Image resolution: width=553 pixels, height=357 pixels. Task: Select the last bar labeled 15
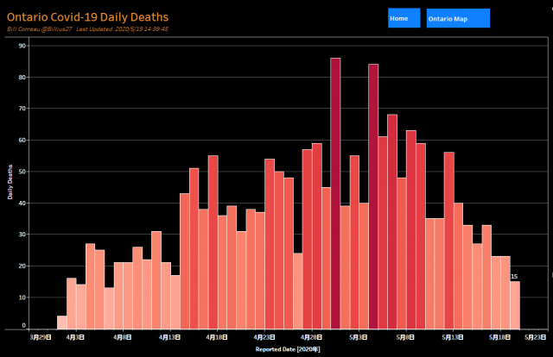[x=515, y=305]
